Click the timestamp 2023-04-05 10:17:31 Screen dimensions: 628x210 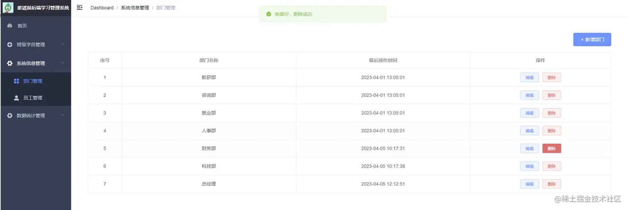(x=383, y=149)
